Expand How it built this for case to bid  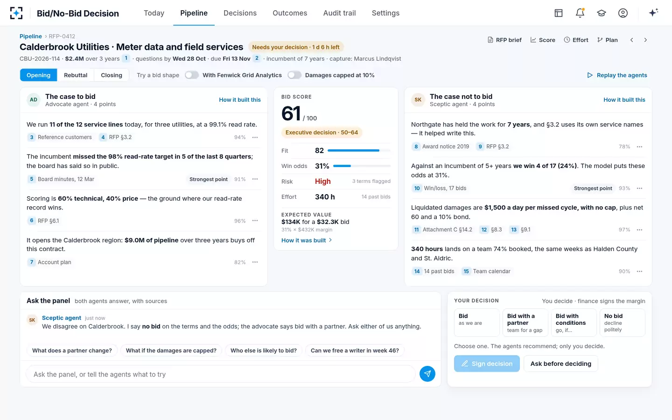click(x=240, y=100)
